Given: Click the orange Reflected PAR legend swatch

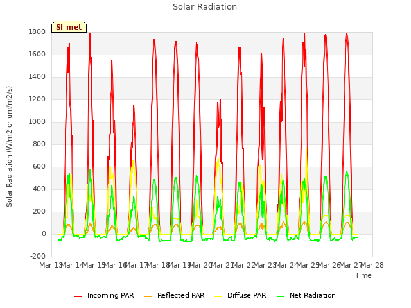Looking at the screenshot, I should (148, 296).
